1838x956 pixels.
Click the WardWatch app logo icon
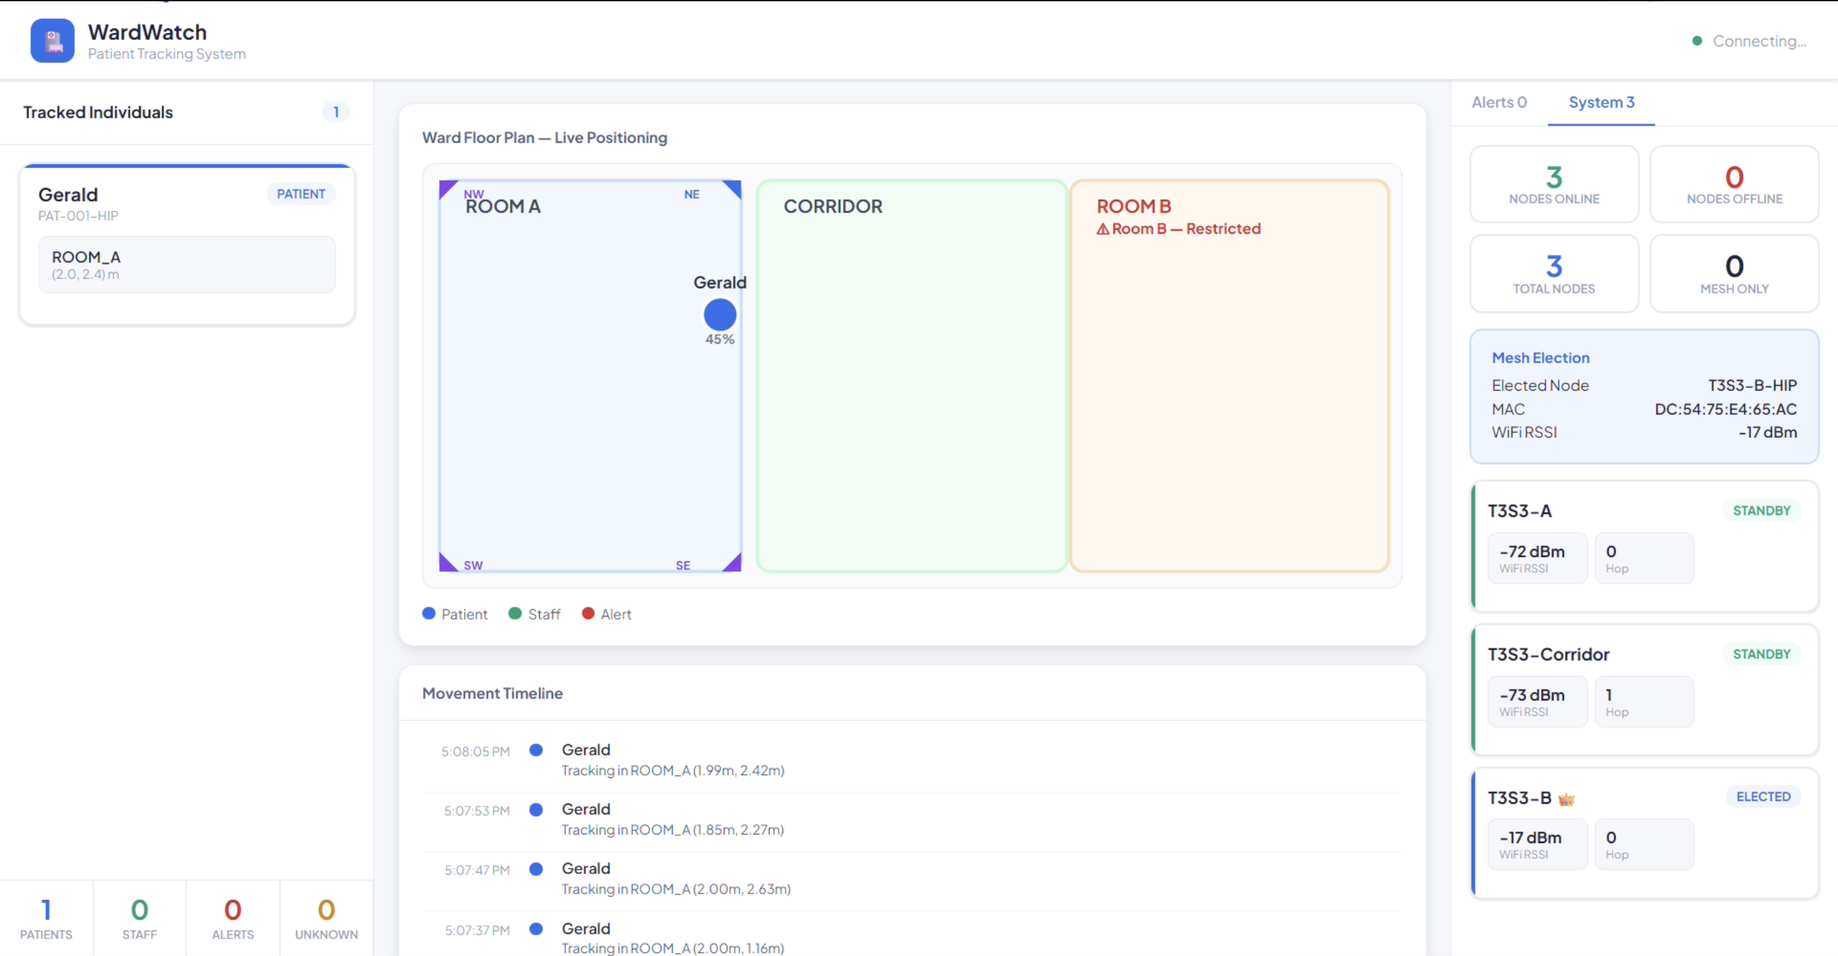click(52, 41)
